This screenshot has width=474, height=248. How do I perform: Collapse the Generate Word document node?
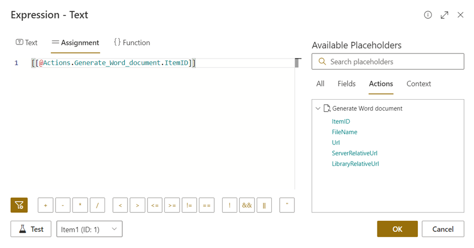click(x=318, y=109)
